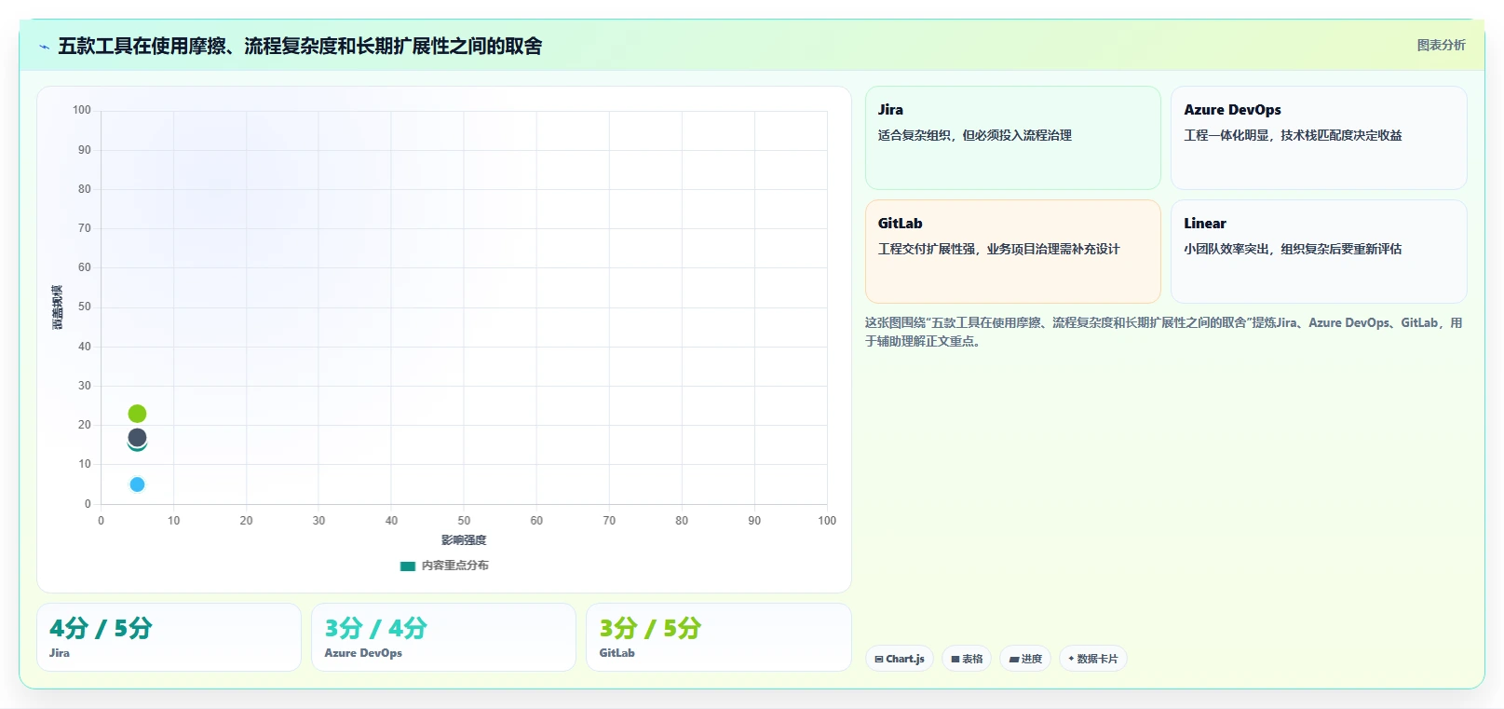The image size is (1504, 709).
Task: Click the 3分 / 4分 Azure DevOps score
Action: [x=375, y=628]
